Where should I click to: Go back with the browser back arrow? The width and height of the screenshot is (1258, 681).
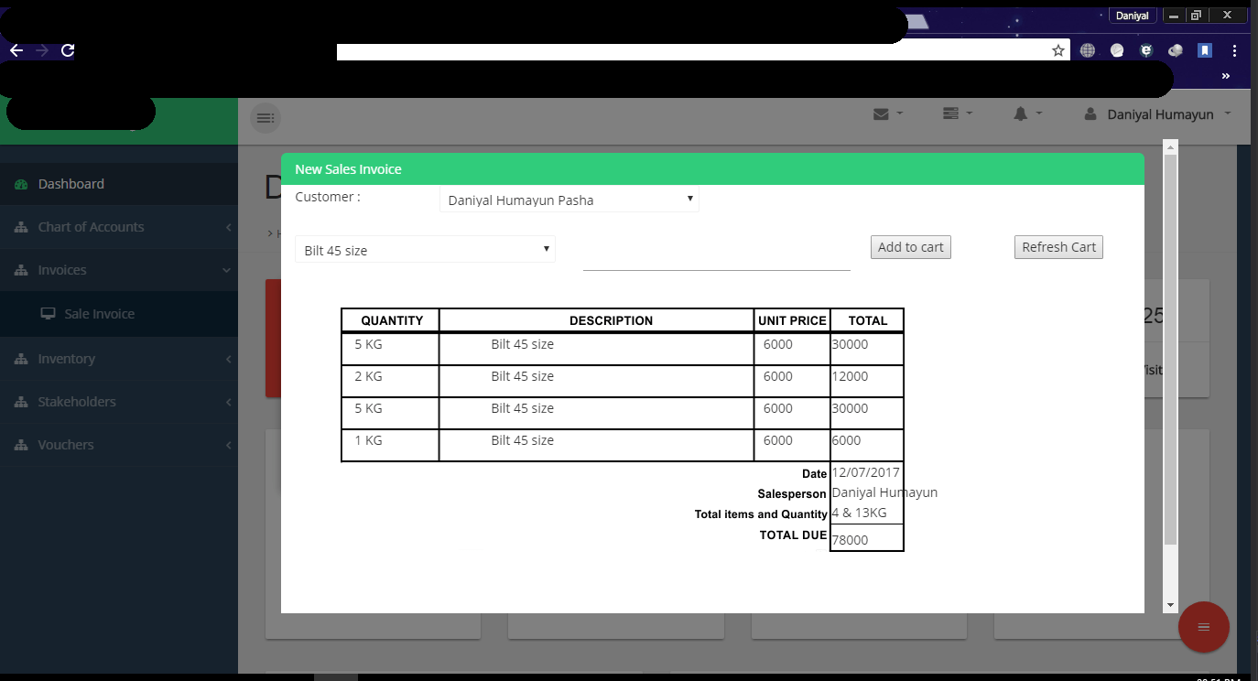coord(16,50)
